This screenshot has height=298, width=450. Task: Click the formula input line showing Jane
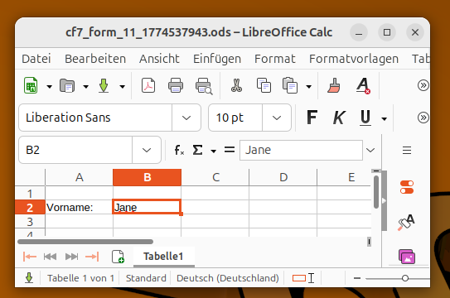point(301,150)
